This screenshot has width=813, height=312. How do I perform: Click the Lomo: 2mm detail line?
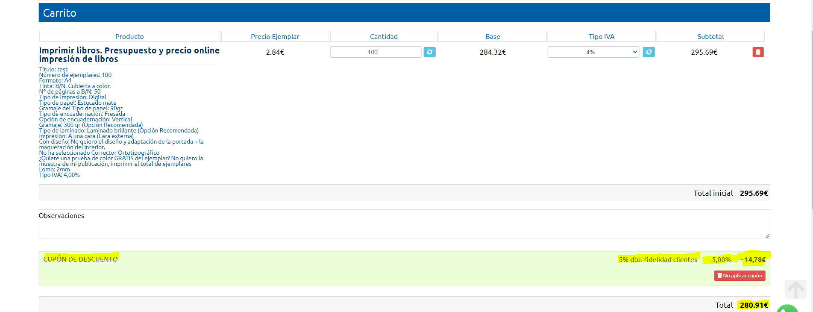[54, 169]
